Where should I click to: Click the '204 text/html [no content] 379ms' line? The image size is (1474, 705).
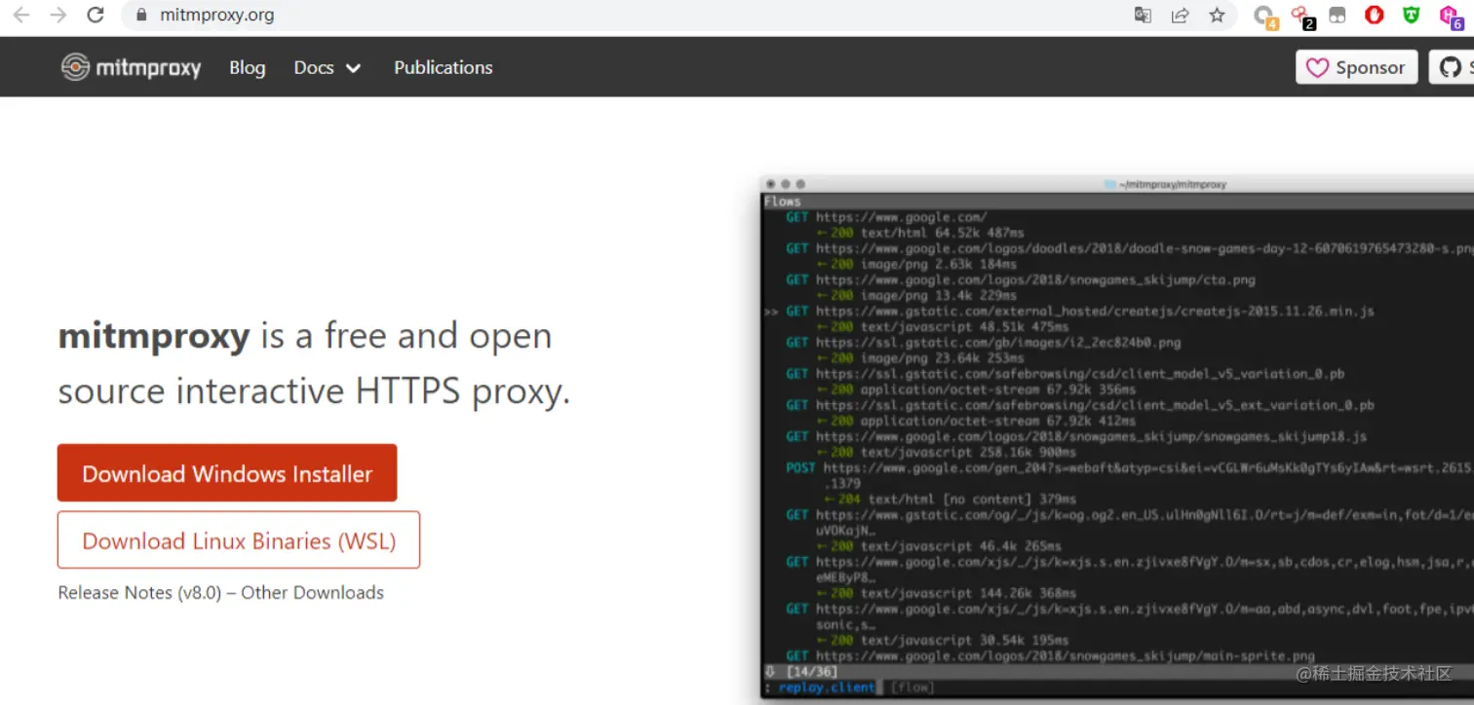point(950,500)
